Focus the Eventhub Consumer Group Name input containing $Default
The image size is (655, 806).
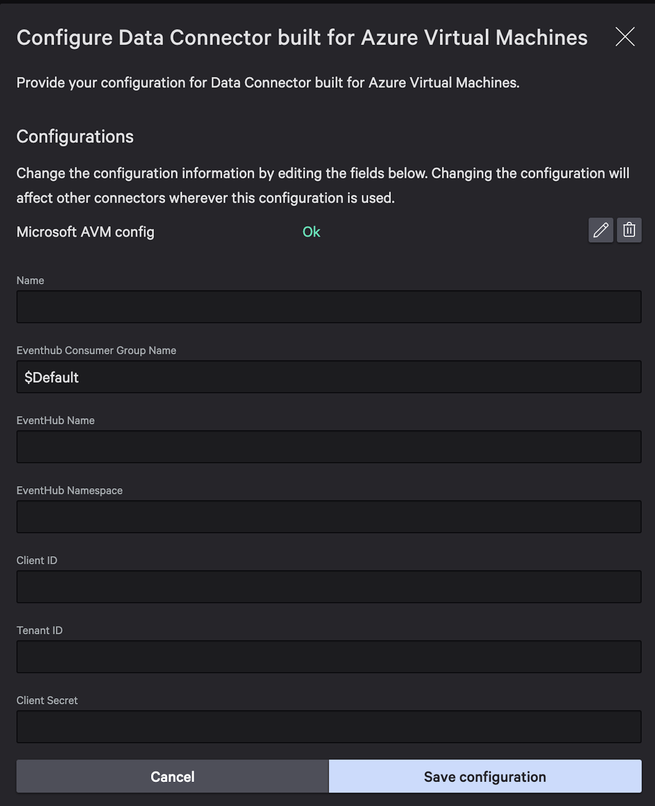pyautogui.click(x=329, y=377)
